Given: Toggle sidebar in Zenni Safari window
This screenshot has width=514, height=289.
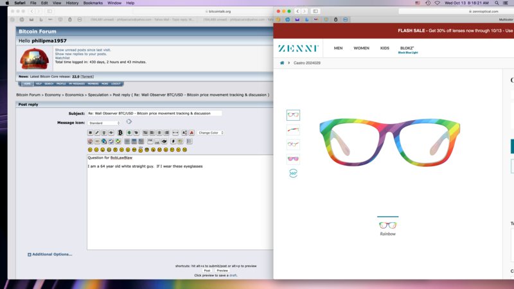Looking at the screenshot, I should pyautogui.click(x=315, y=11).
